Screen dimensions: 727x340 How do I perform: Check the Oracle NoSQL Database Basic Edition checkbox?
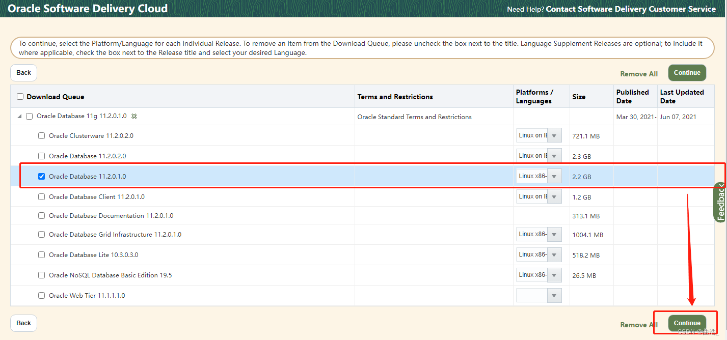pos(42,275)
